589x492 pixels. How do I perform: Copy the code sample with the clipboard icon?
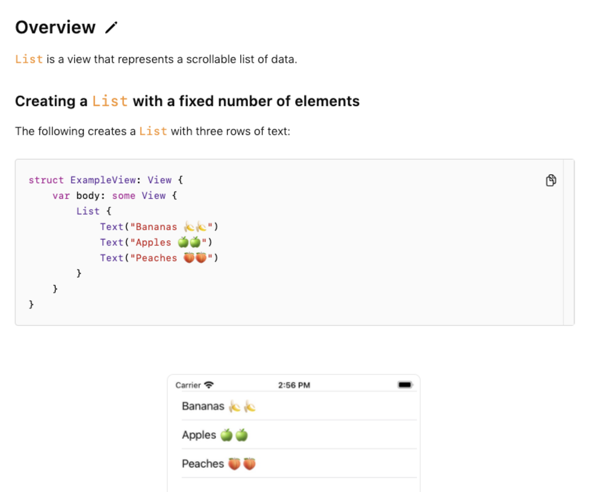(550, 180)
